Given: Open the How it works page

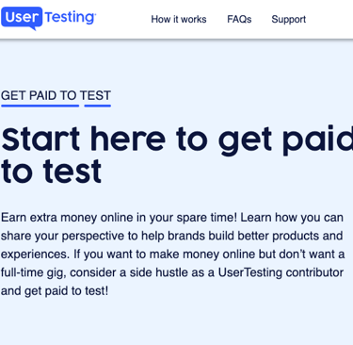Looking at the screenshot, I should pos(179,19).
